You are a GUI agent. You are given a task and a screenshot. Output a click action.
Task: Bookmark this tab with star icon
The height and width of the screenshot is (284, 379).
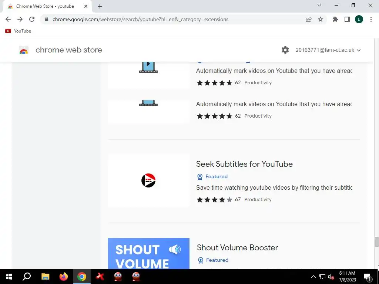coord(321,19)
